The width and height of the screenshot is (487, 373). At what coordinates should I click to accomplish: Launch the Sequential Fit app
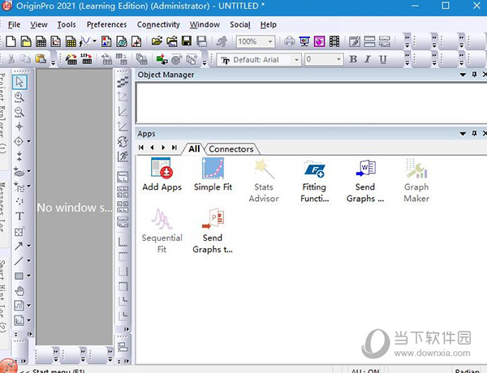click(162, 231)
